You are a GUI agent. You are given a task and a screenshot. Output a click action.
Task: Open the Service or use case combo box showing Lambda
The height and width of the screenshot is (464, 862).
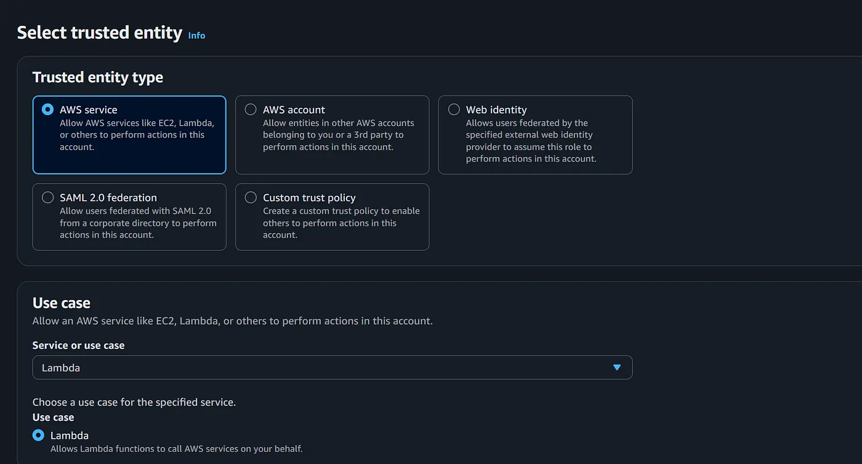tap(332, 367)
